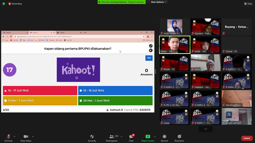Click the green encryption shield icon
This screenshot has height=143, width=255.
4,4
